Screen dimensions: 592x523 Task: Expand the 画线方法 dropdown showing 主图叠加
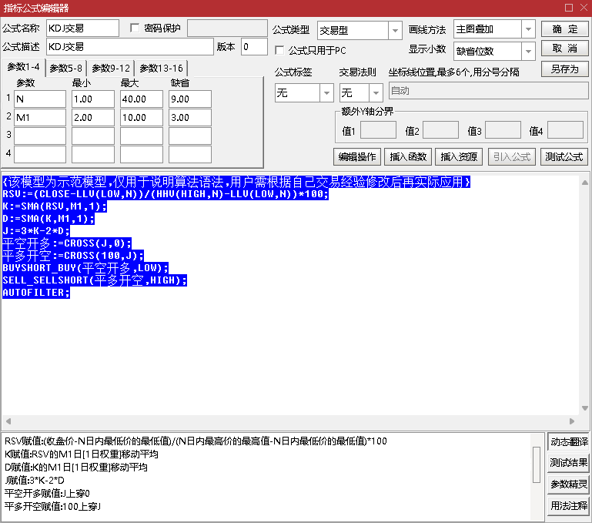(494, 29)
